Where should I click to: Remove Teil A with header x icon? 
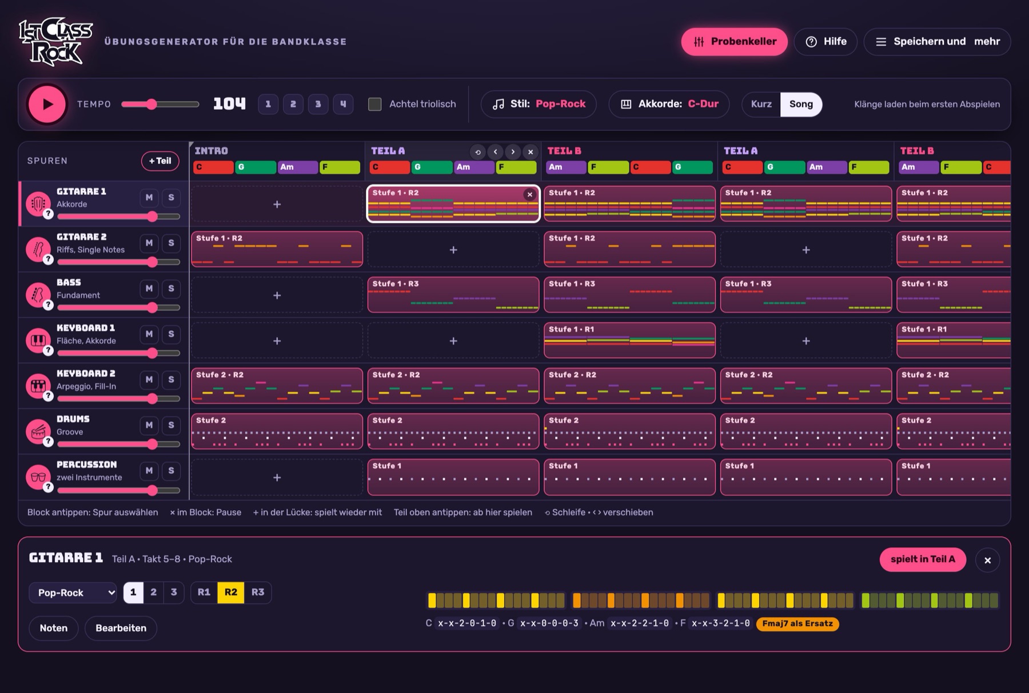531,152
